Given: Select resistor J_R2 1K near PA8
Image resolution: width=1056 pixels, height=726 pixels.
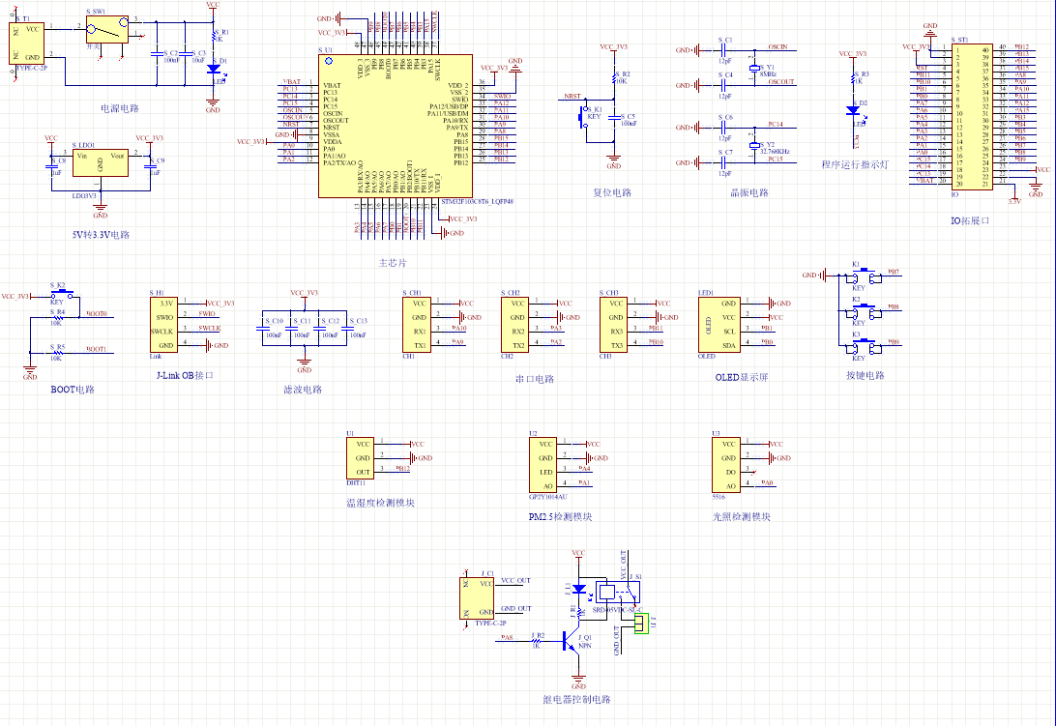Looking at the screenshot, I should tap(537, 641).
